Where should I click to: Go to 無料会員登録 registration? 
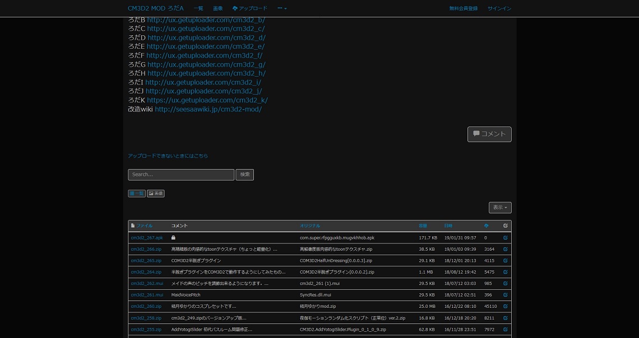(464, 8)
